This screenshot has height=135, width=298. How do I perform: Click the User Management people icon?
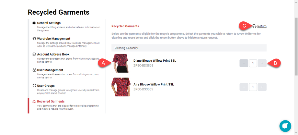(34, 70)
